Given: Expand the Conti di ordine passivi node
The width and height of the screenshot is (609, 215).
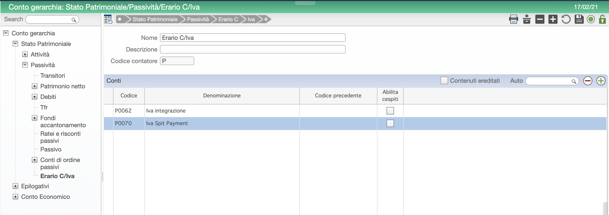Looking at the screenshot, I should 35,160.
